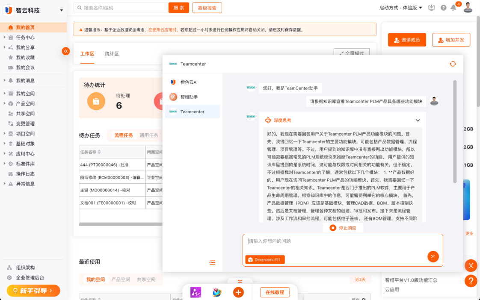The height and width of the screenshot is (300, 480).
Task: Click the 增加并发 button
Action: (451, 40)
